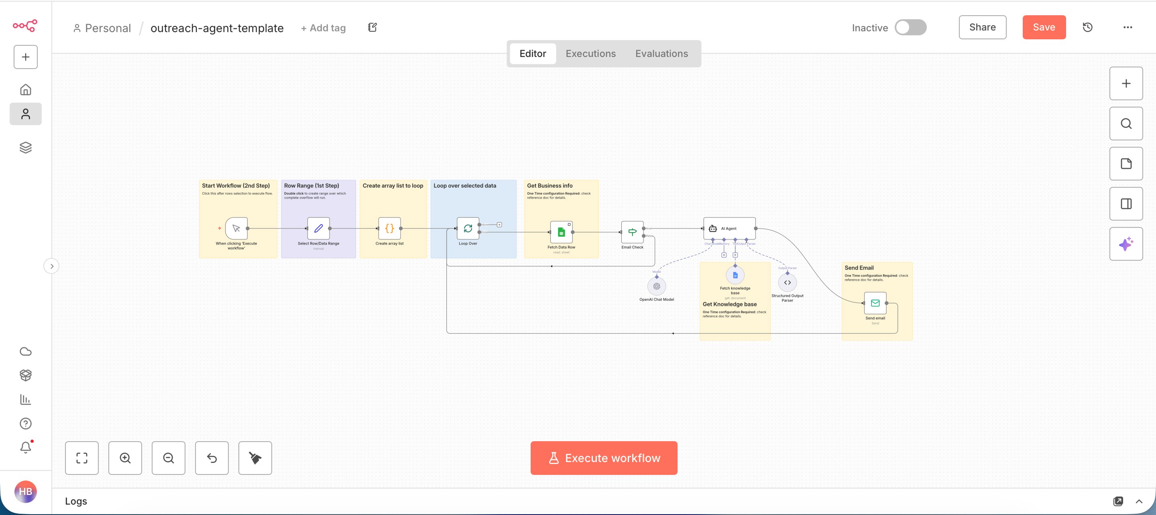
Task: Open the node search magnifier on right
Action: 1125,124
